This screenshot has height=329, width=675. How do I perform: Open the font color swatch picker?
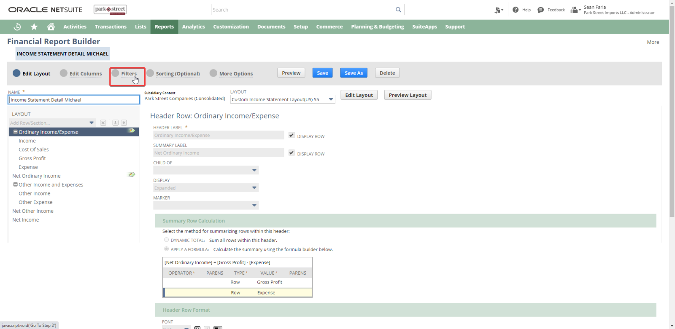point(218,327)
